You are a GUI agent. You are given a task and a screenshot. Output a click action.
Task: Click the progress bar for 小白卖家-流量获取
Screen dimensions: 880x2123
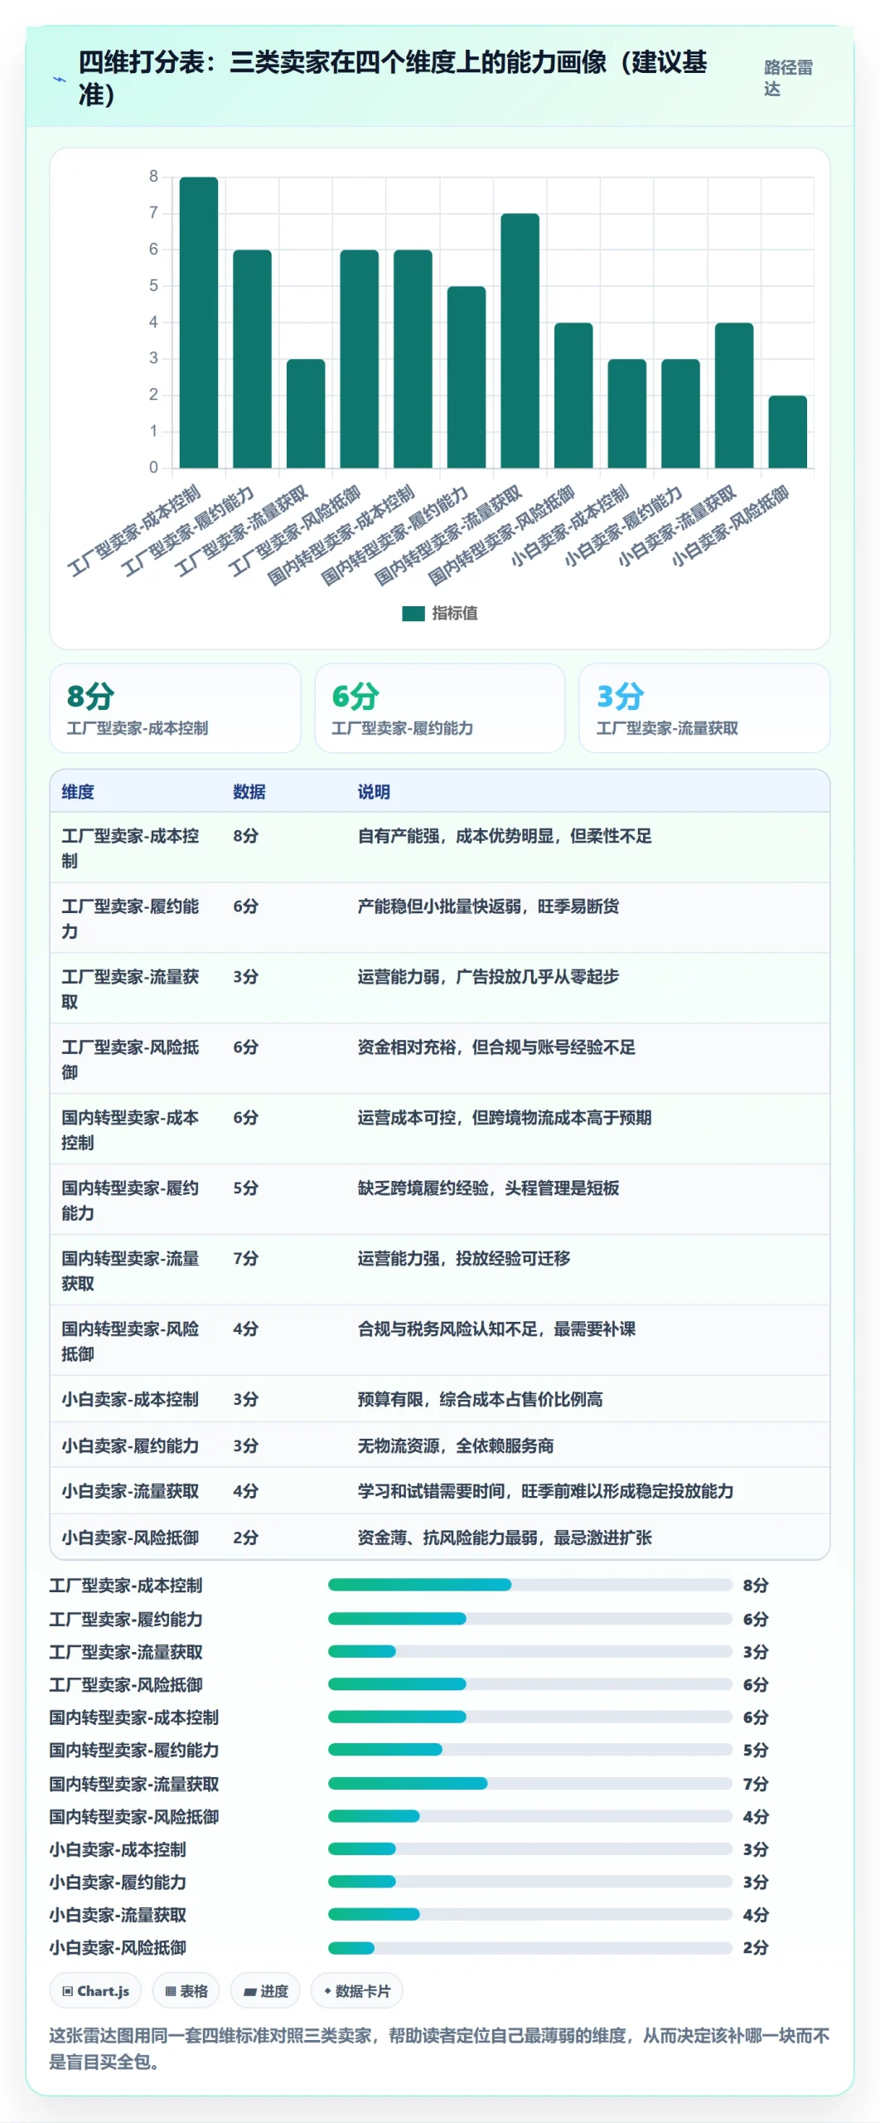(530, 1914)
